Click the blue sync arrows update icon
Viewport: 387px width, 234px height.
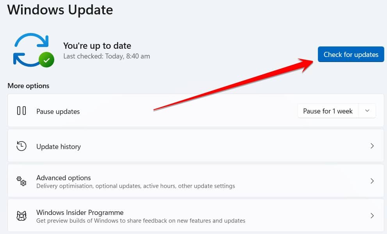coord(31,50)
